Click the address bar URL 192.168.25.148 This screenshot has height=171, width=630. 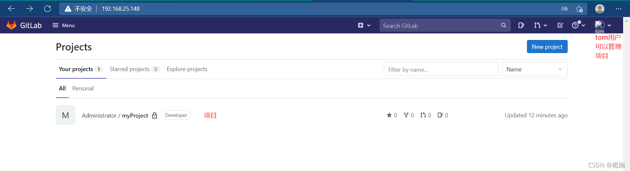tap(121, 9)
